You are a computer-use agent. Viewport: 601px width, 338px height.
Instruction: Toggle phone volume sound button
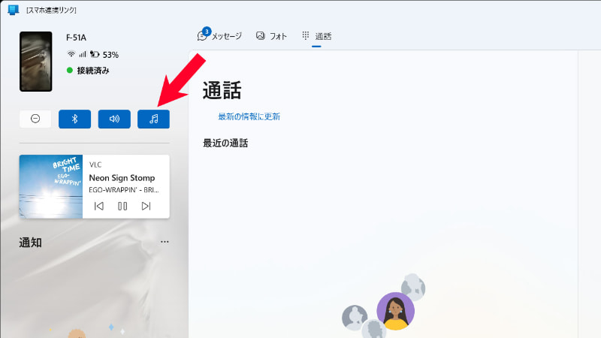(x=114, y=119)
